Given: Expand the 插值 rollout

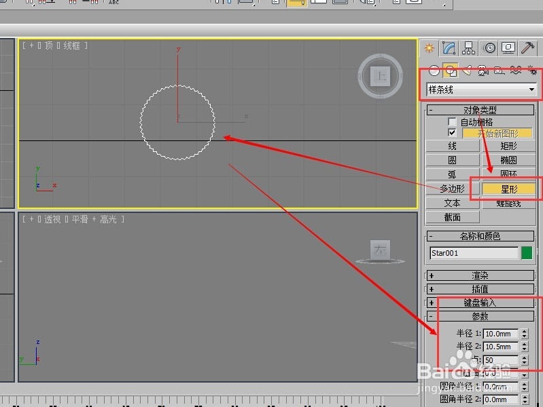Looking at the screenshot, I should click(480, 289).
